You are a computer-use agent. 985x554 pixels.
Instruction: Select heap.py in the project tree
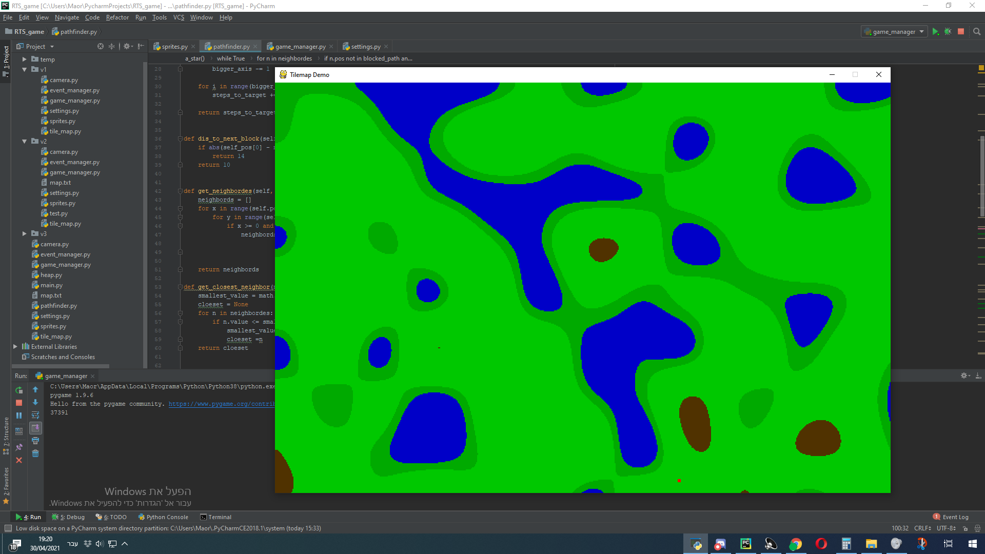(x=51, y=275)
